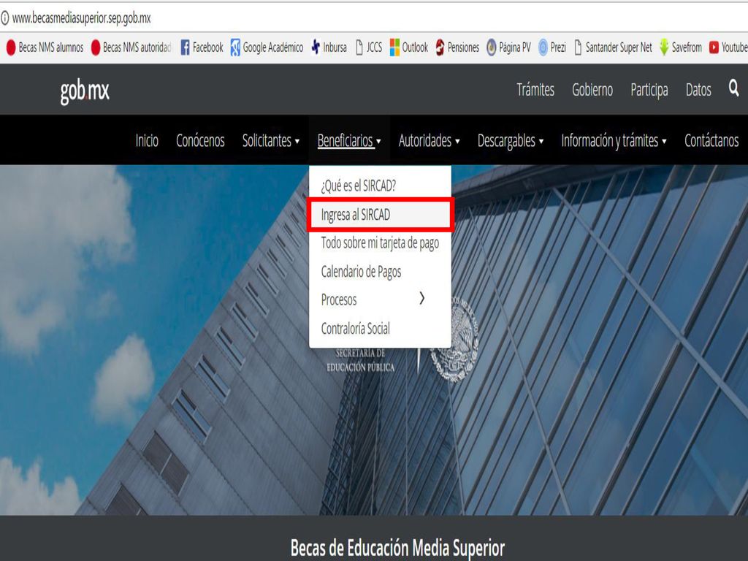Click the Becas de Educación Media Superior heading
The image size is (748, 561).
397,547
